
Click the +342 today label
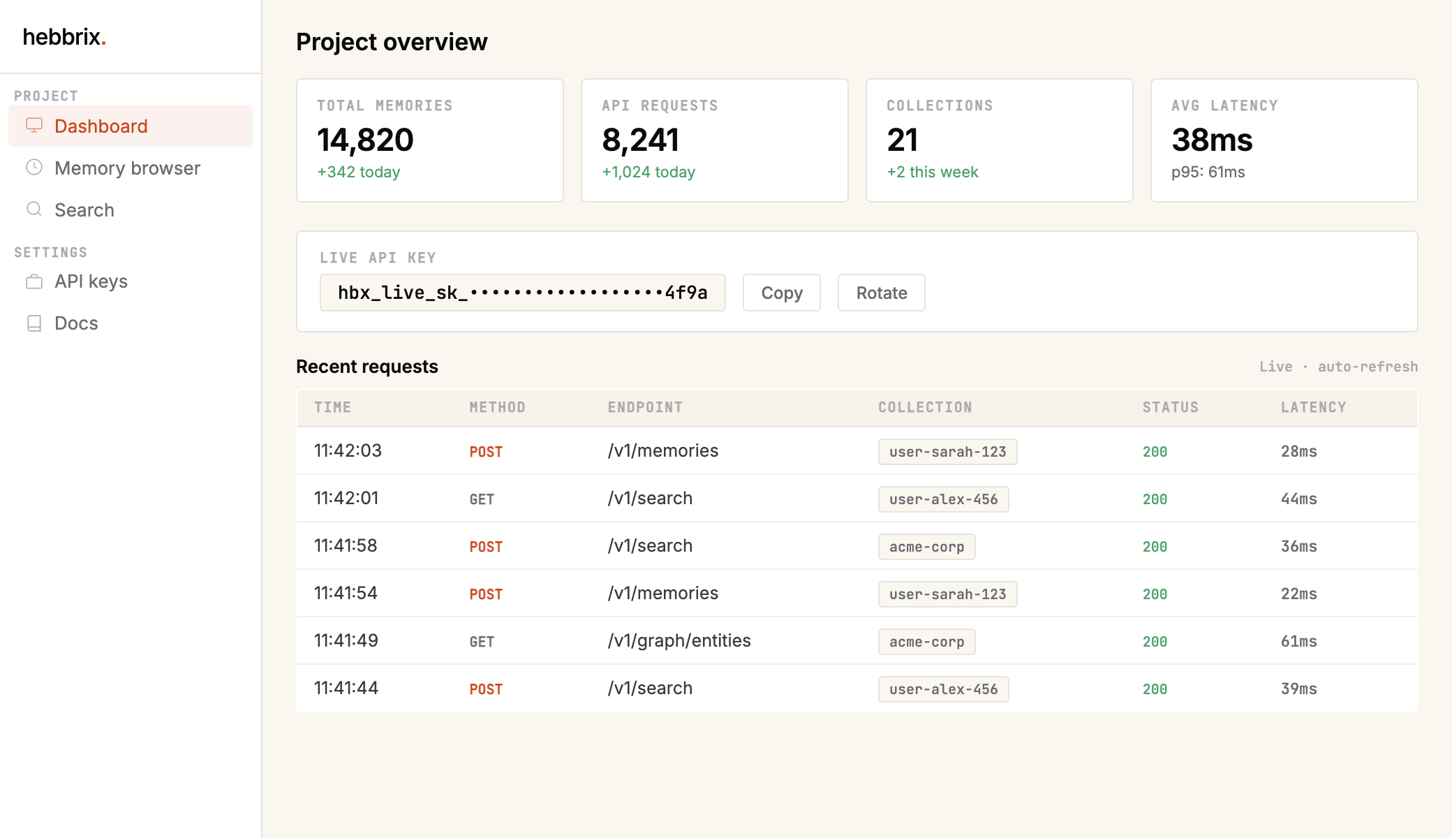359,172
